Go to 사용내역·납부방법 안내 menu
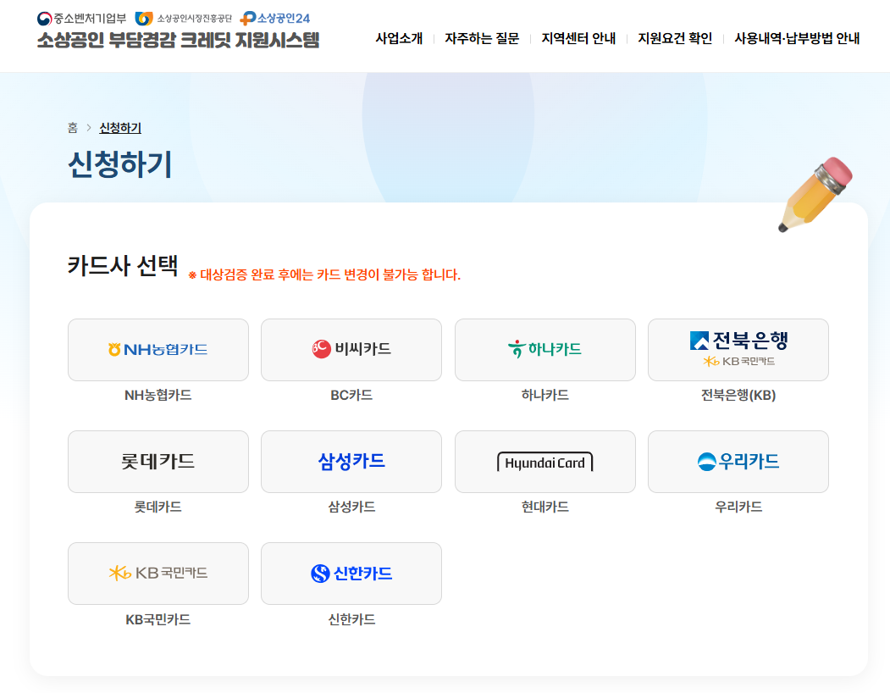This screenshot has width=890, height=693. coord(797,38)
